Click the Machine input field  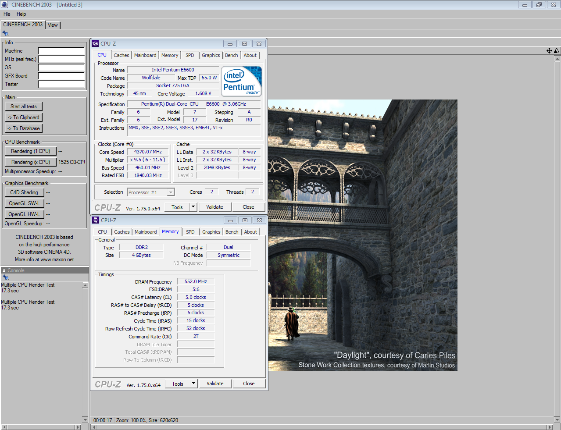(x=61, y=51)
